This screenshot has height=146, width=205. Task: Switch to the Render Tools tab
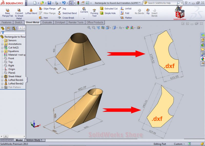pos(76,22)
